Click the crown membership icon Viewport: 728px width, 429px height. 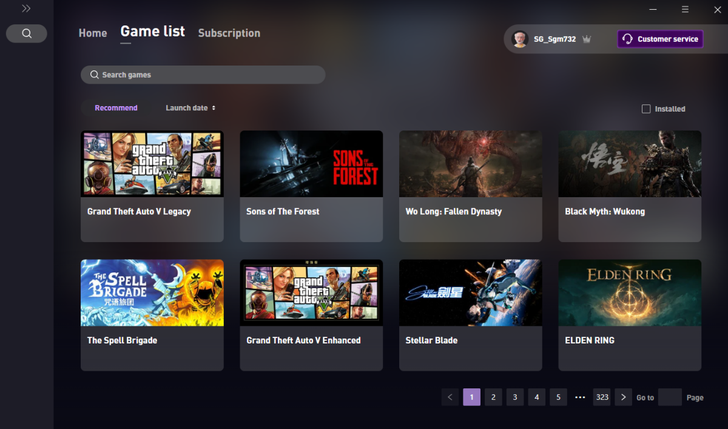coord(586,39)
